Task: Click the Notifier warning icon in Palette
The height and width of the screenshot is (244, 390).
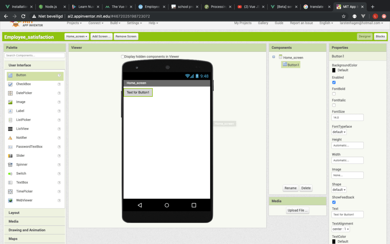Action: pos(11,138)
